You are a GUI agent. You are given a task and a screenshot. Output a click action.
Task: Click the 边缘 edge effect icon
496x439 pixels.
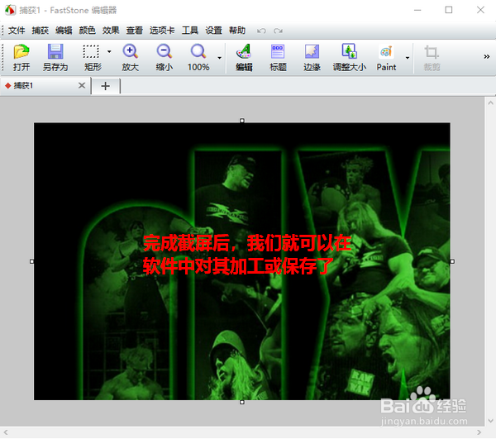click(312, 51)
